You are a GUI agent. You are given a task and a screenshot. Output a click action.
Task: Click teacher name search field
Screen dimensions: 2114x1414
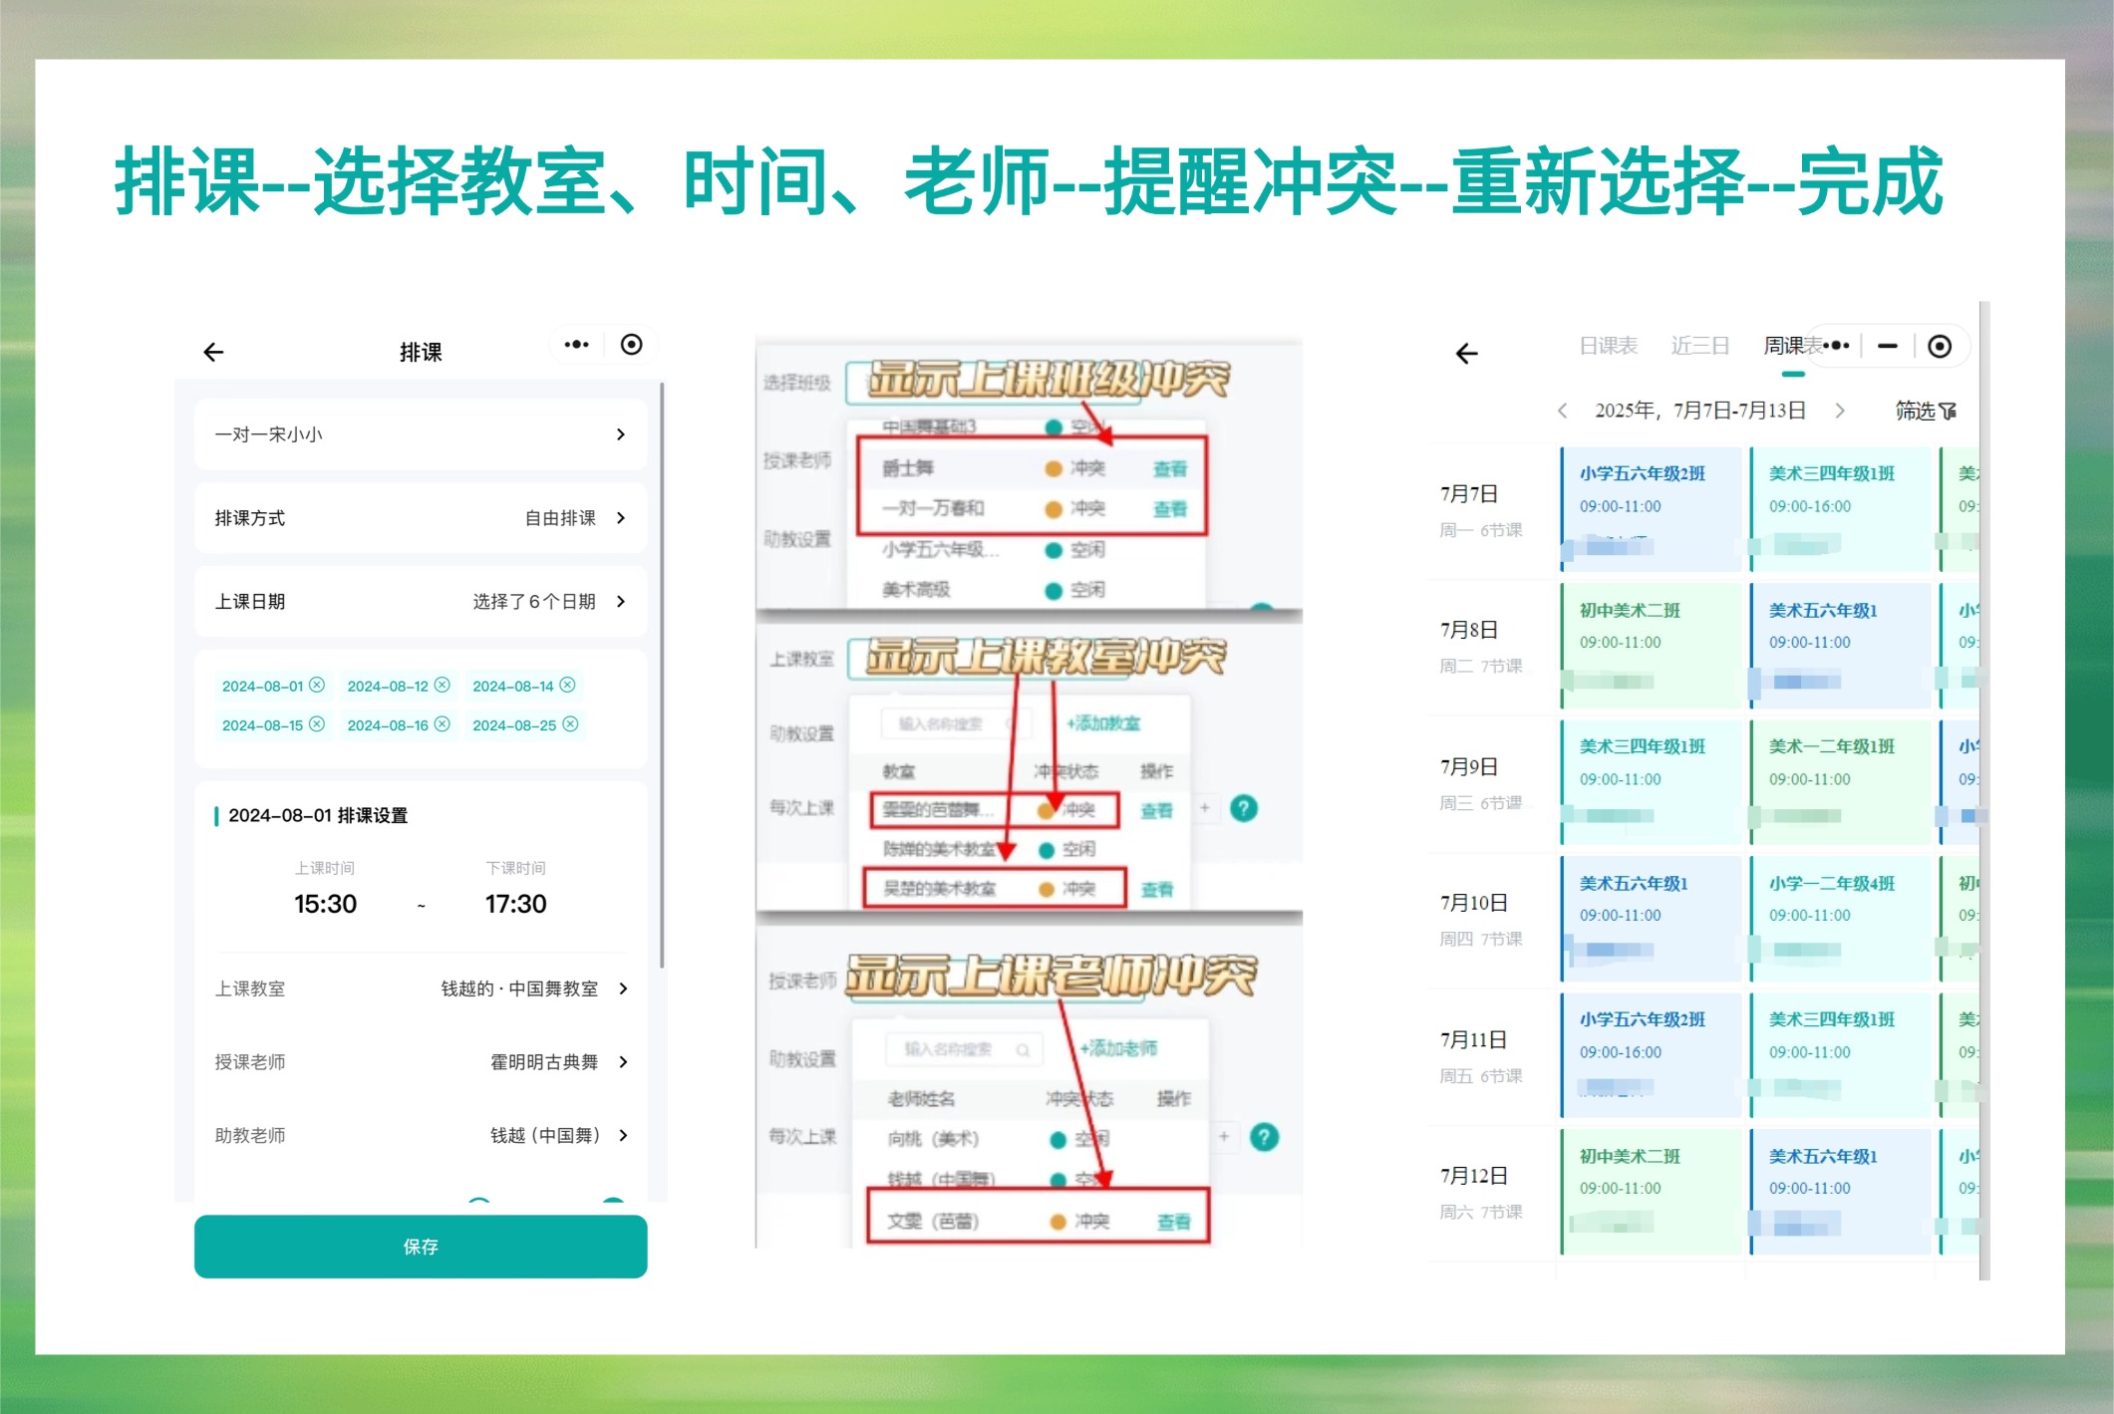963,1049
